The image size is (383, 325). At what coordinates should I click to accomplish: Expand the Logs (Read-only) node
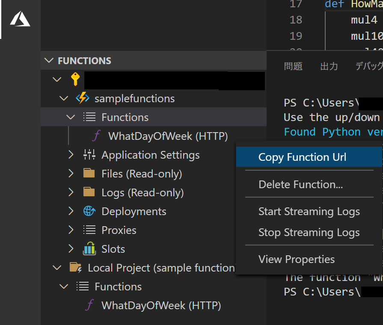coord(71,192)
